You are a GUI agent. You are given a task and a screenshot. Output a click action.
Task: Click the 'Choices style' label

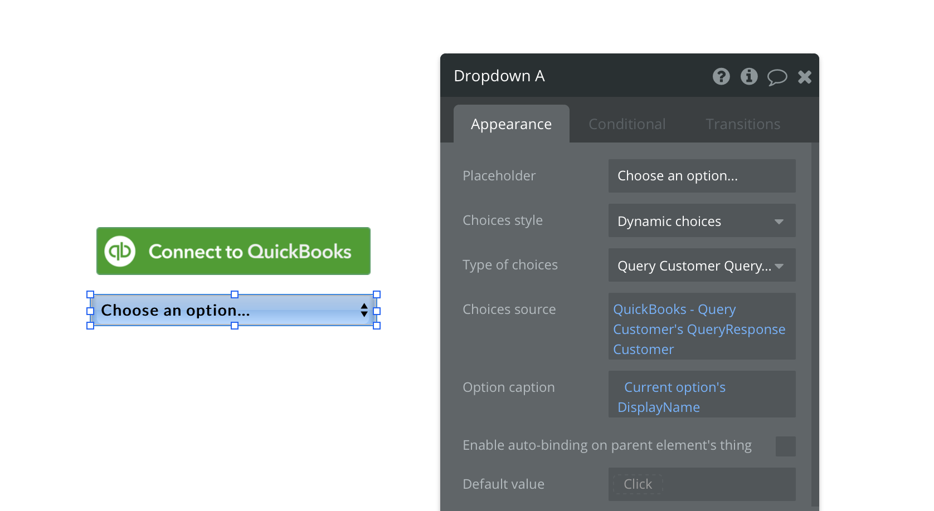tap(503, 220)
